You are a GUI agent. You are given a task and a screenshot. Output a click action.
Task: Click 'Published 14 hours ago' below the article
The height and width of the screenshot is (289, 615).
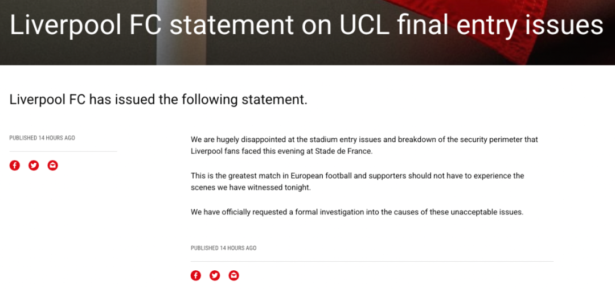click(x=223, y=248)
